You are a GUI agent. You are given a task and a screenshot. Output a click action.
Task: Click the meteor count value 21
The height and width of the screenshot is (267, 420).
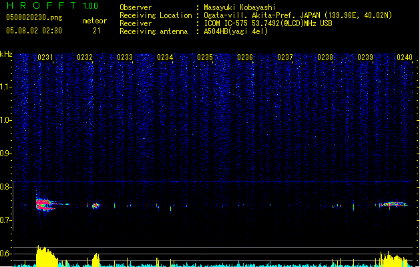tap(97, 31)
